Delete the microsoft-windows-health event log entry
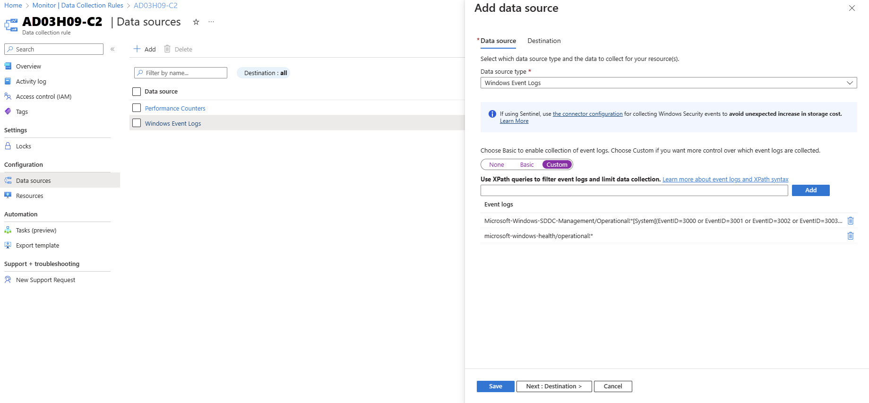Image resolution: width=869 pixels, height=403 pixels. 851,236
